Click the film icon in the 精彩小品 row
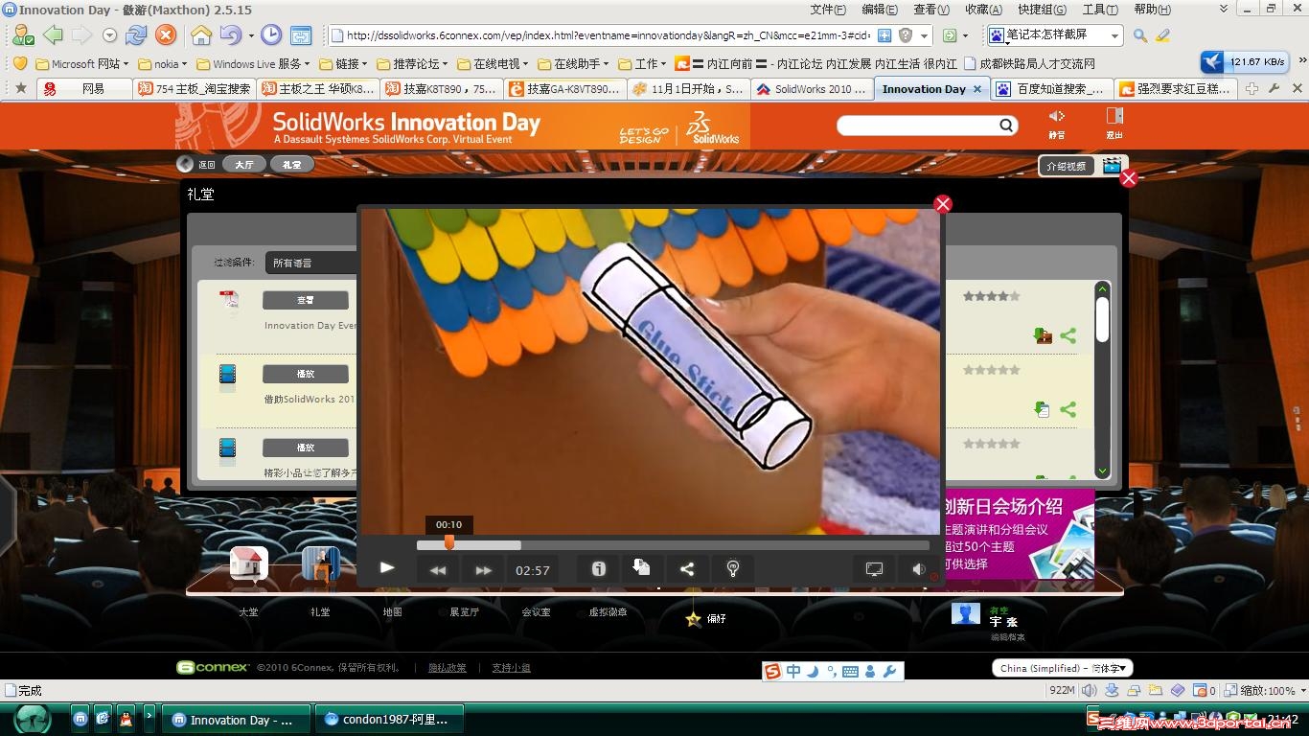The image size is (1309, 736). [x=227, y=450]
